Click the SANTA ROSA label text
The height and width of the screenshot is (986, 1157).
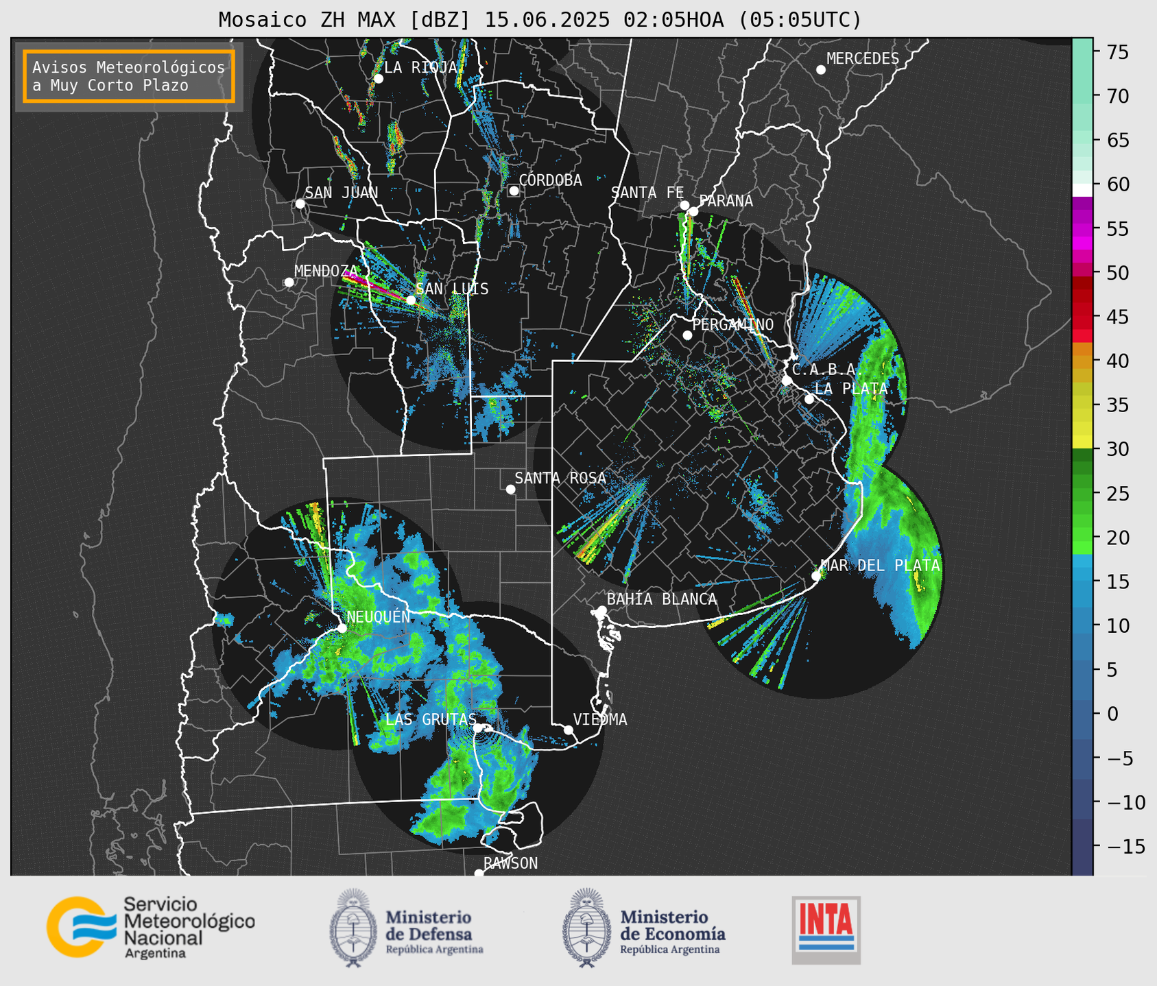560,478
